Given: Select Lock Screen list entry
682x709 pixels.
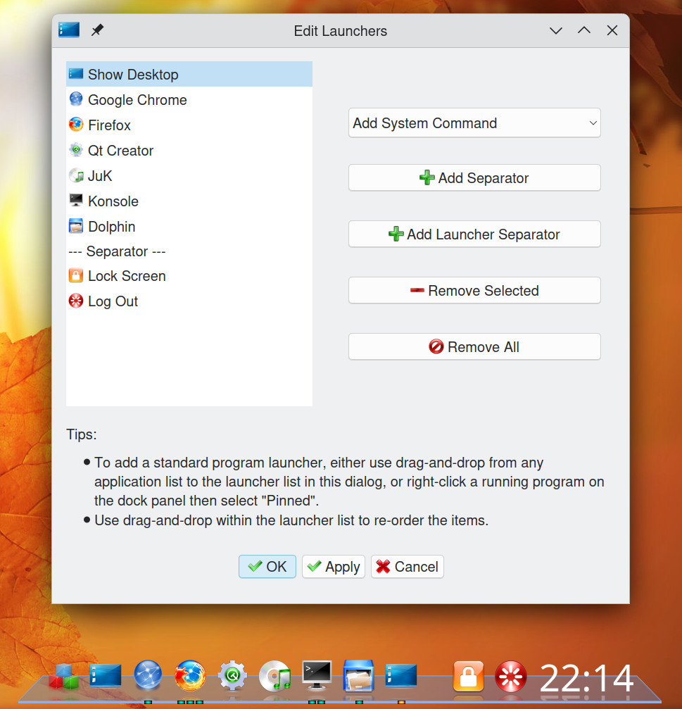Looking at the screenshot, I should pyautogui.click(x=189, y=276).
